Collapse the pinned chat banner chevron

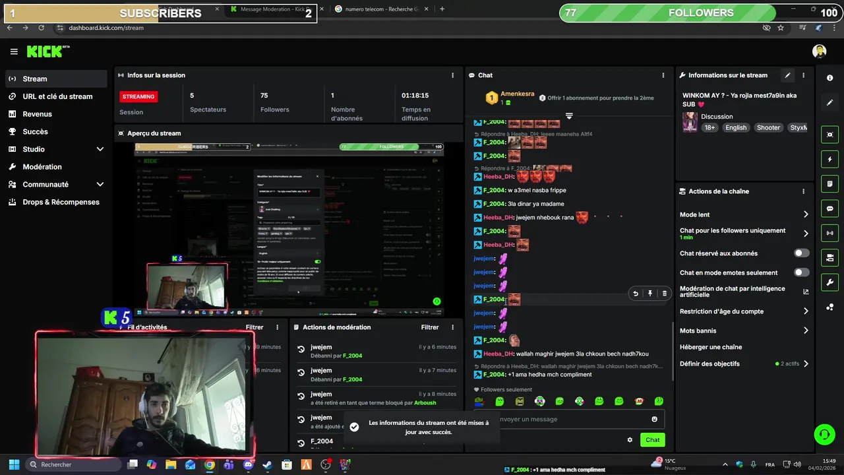click(569, 116)
